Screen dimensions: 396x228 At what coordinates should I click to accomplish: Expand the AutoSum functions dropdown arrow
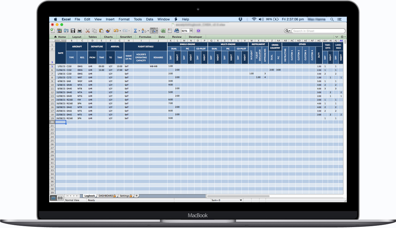pyautogui.click(x=139, y=31)
